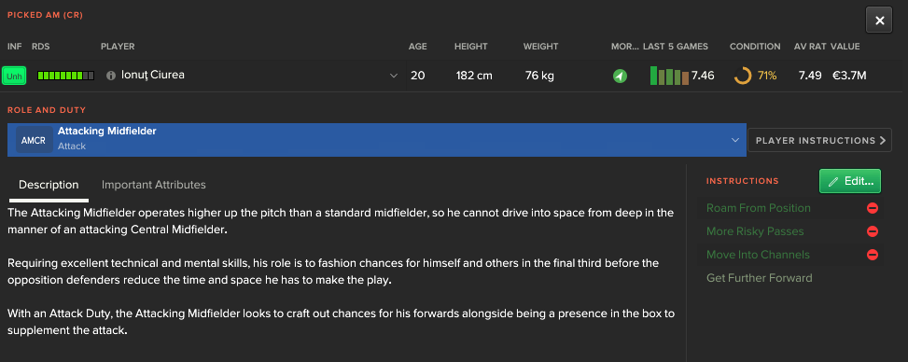Click the player info icon beside Ionuț Ciurea
This screenshot has width=908, height=362.
click(x=111, y=76)
